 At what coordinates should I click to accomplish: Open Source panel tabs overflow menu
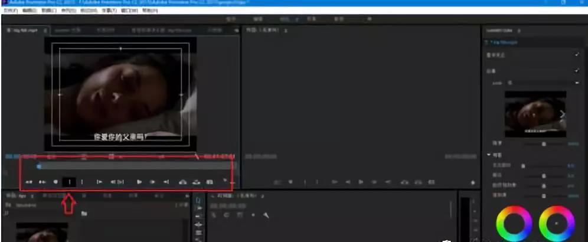236,30
